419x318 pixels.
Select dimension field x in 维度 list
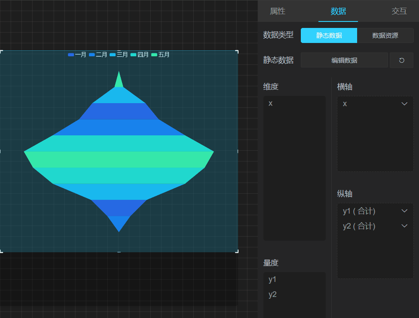point(271,104)
